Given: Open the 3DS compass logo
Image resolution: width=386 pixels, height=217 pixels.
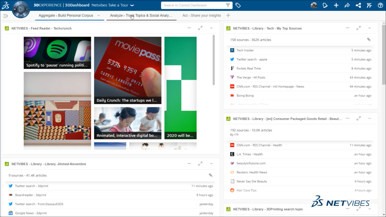Looking at the screenshot, I should tap(6, 5).
